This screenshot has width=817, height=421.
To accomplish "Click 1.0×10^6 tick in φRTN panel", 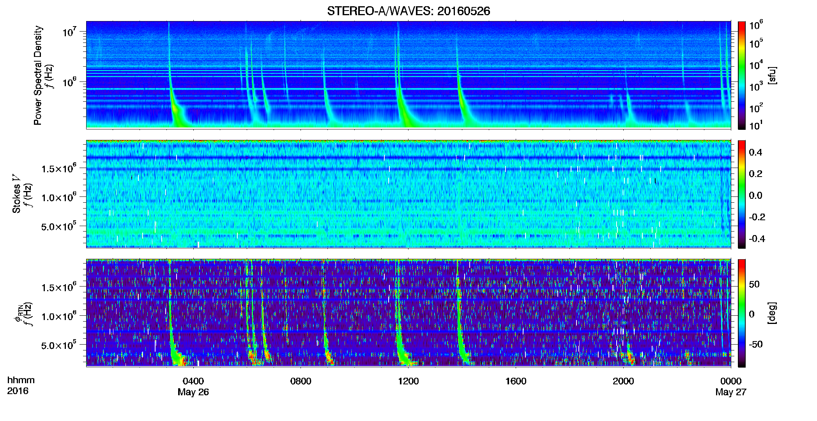I will (59, 316).
